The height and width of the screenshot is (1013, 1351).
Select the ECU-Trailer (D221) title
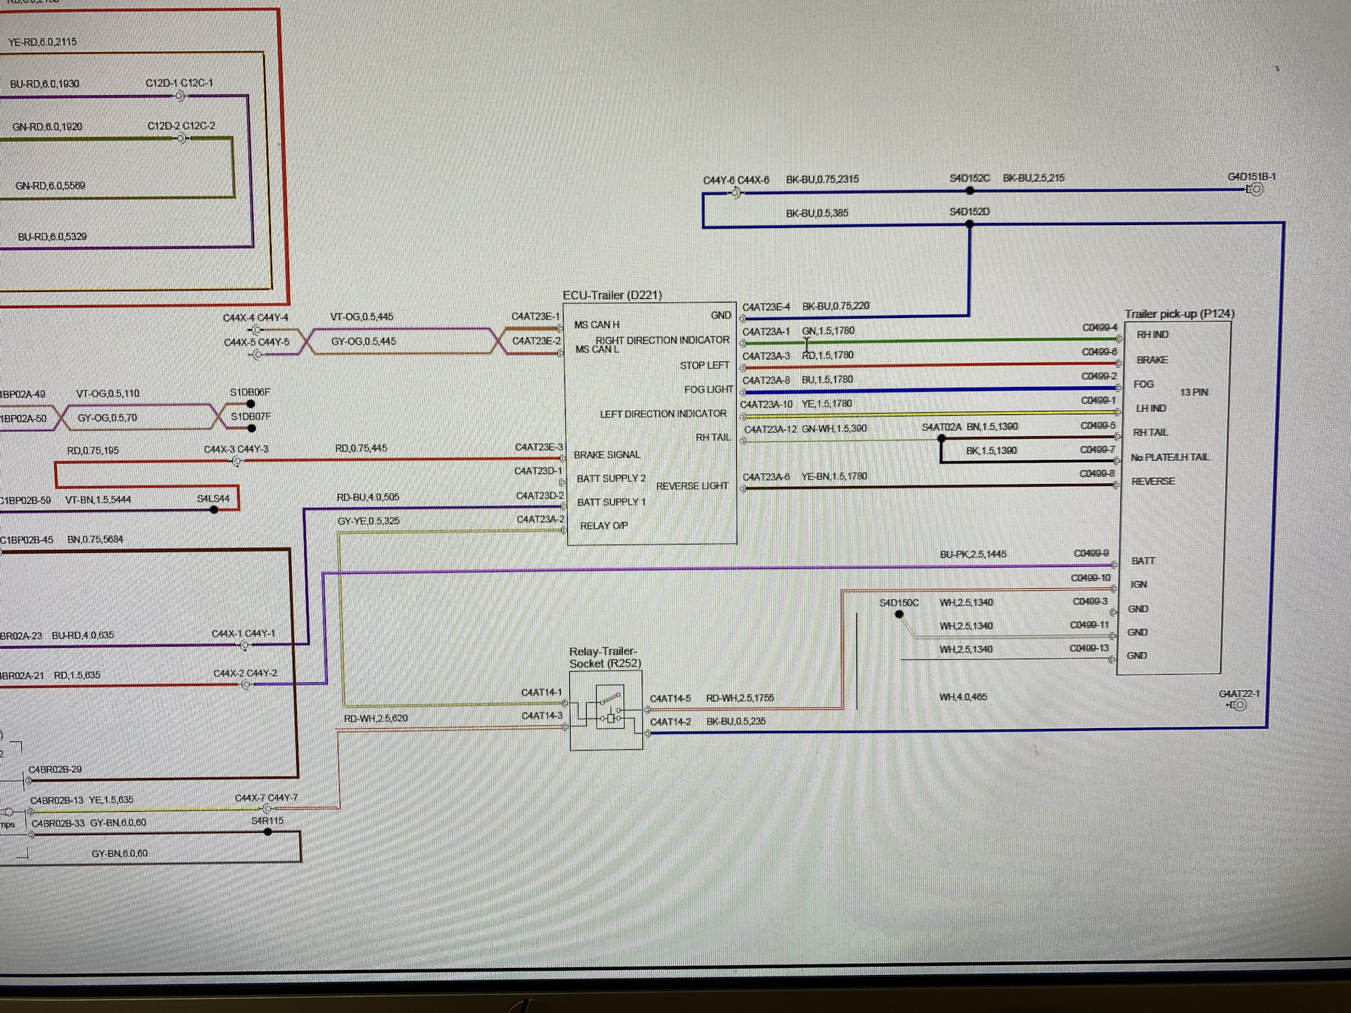(612, 295)
